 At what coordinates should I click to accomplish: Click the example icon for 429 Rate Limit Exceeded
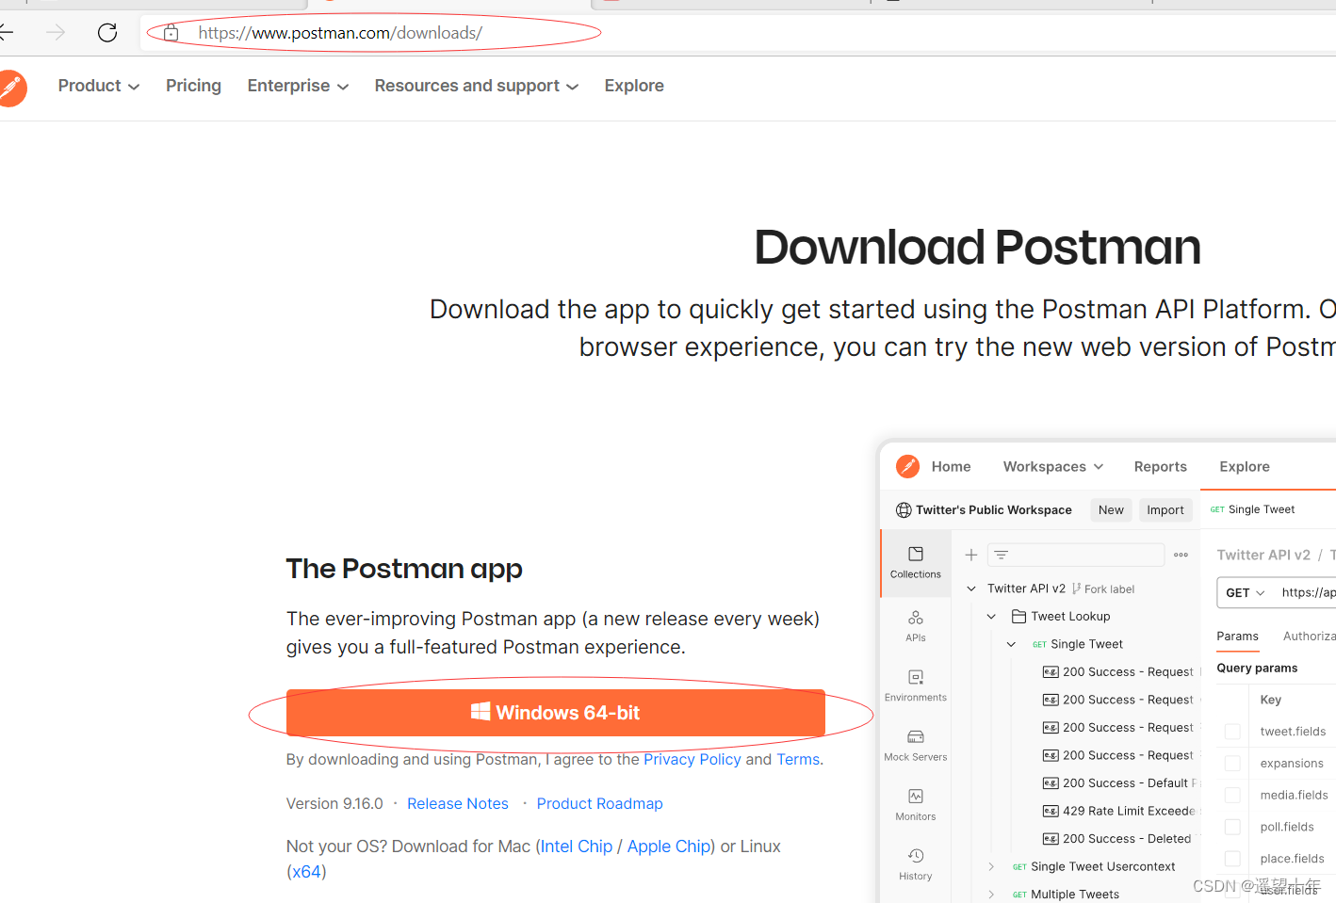[x=1051, y=811]
